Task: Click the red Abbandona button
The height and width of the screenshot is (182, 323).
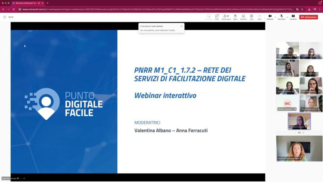Action: 308,16
